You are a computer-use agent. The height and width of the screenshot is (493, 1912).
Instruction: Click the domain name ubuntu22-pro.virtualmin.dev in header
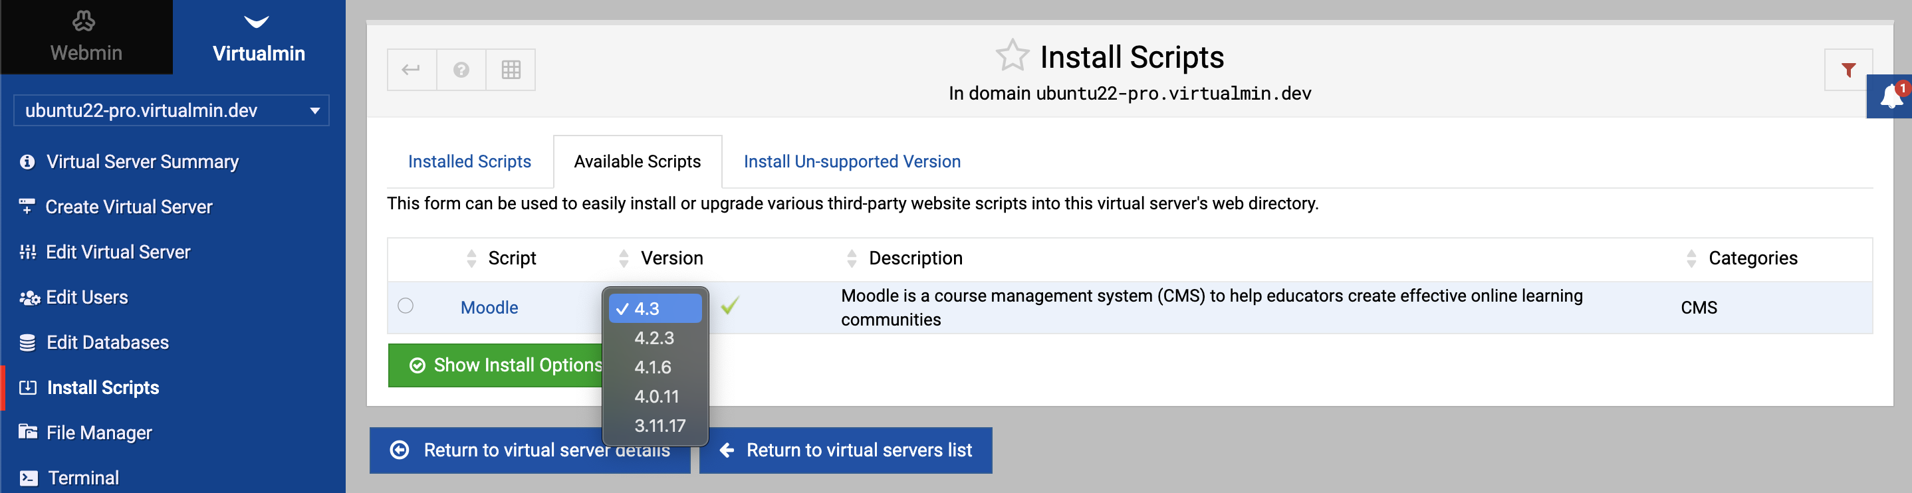pos(1173,94)
